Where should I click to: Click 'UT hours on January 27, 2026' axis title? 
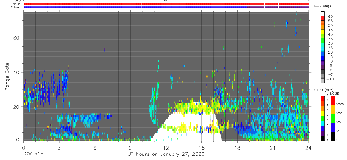[x=166, y=154]
